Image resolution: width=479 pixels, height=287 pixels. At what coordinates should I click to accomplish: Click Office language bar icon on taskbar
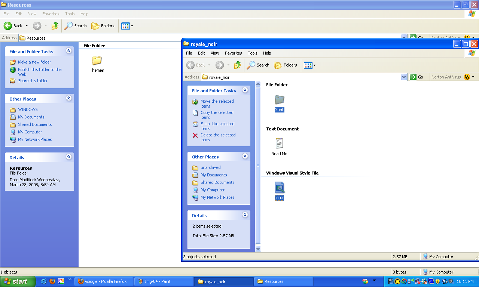[x=365, y=281]
